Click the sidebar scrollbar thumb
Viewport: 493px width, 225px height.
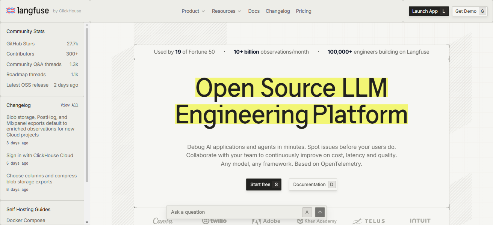pyautogui.click(x=87, y=105)
